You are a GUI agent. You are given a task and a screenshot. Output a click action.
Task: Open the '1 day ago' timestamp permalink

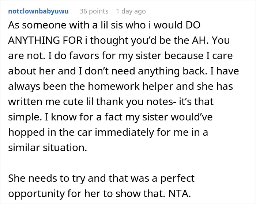point(131,11)
